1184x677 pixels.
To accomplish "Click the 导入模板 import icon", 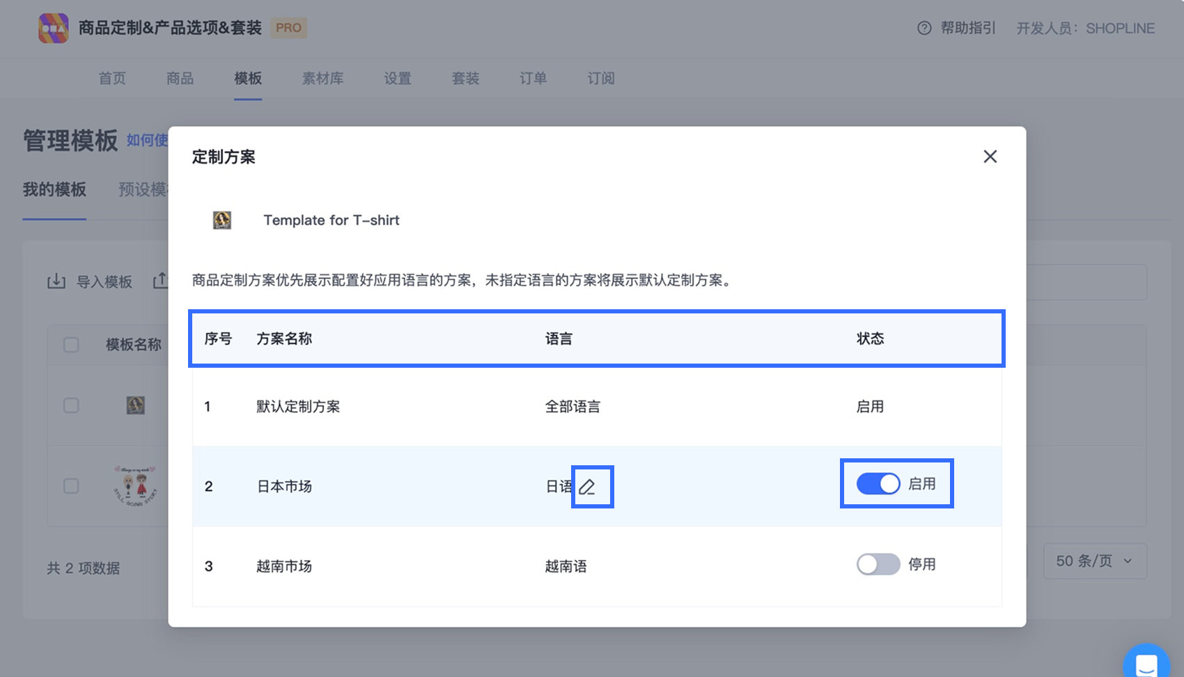I will (x=56, y=281).
